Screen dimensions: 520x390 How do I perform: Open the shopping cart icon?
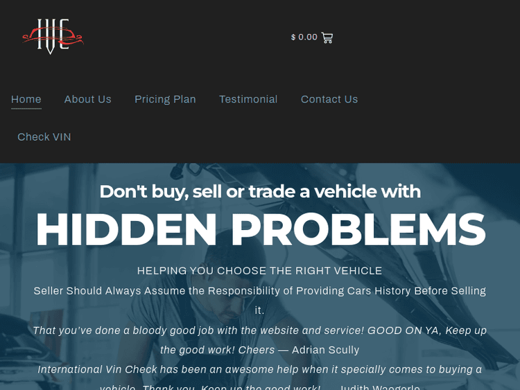click(x=327, y=37)
